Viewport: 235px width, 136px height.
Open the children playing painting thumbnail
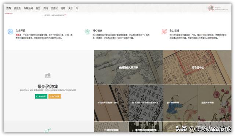coord(180,103)
